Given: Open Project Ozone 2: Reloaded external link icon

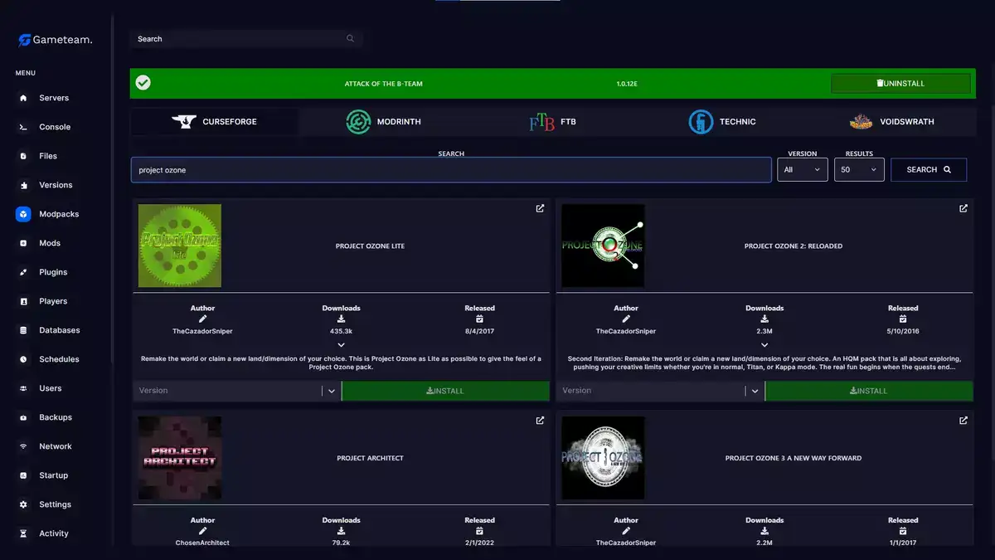Looking at the screenshot, I should click(x=963, y=208).
